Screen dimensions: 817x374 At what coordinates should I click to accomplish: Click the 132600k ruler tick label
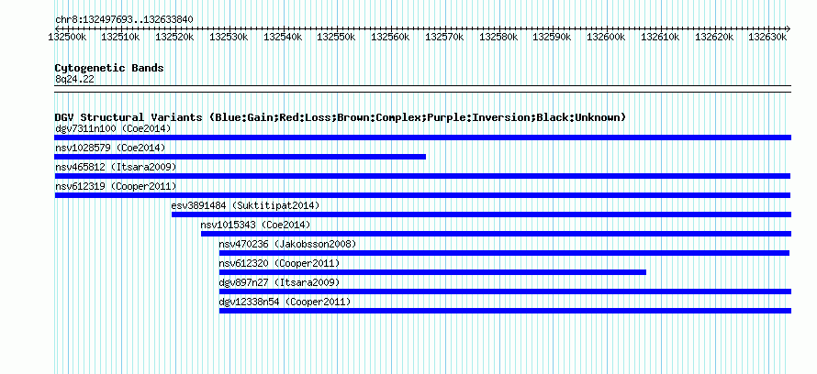[607, 37]
